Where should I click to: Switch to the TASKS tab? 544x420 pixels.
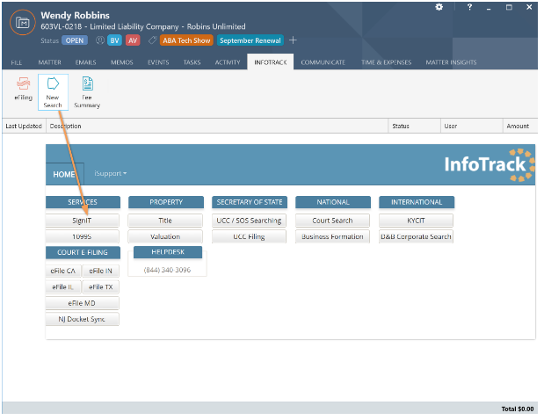(x=192, y=62)
